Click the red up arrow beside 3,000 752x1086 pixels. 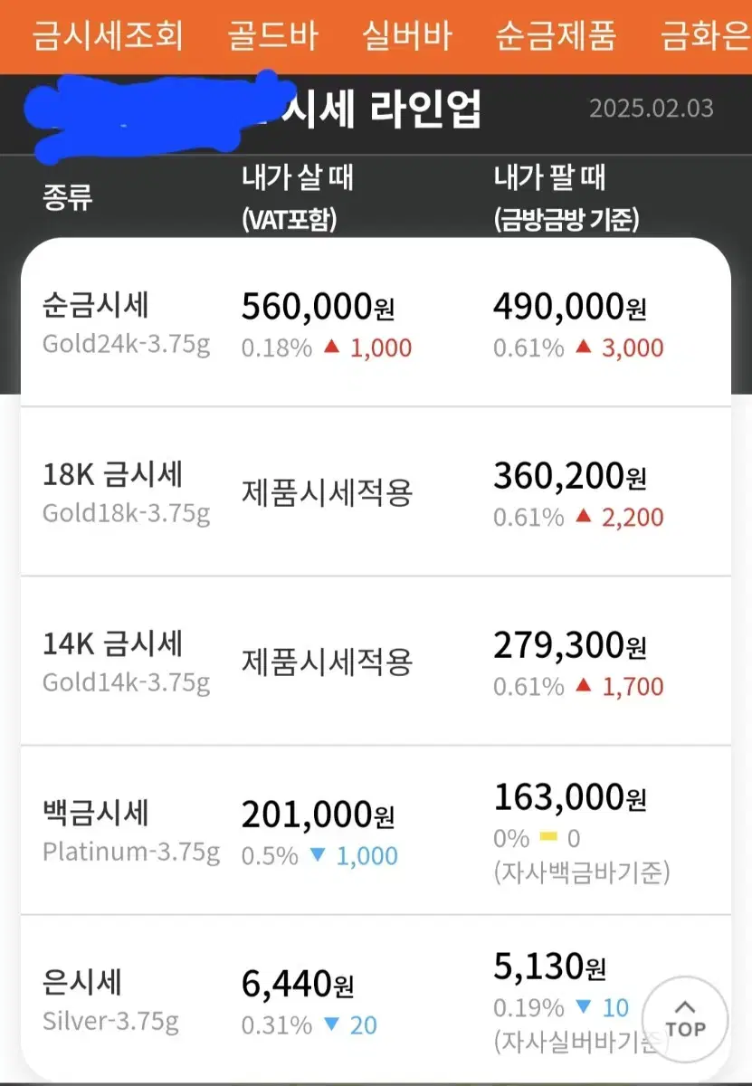click(x=585, y=348)
